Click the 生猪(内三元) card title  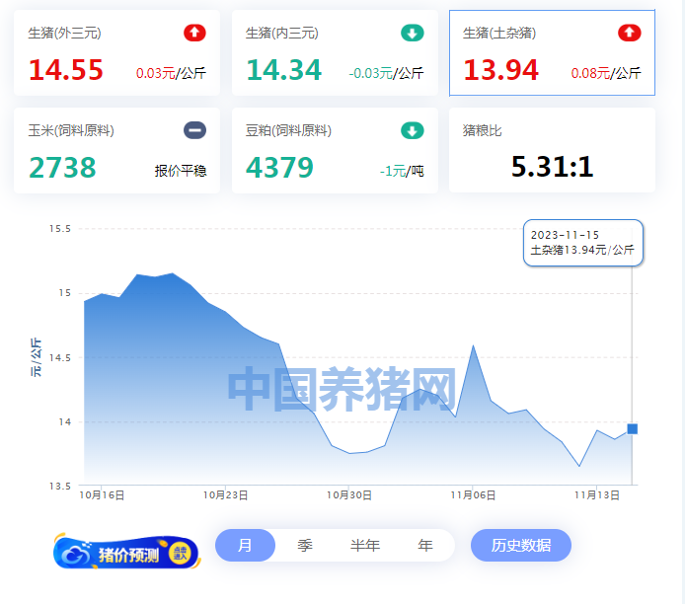coord(281,33)
